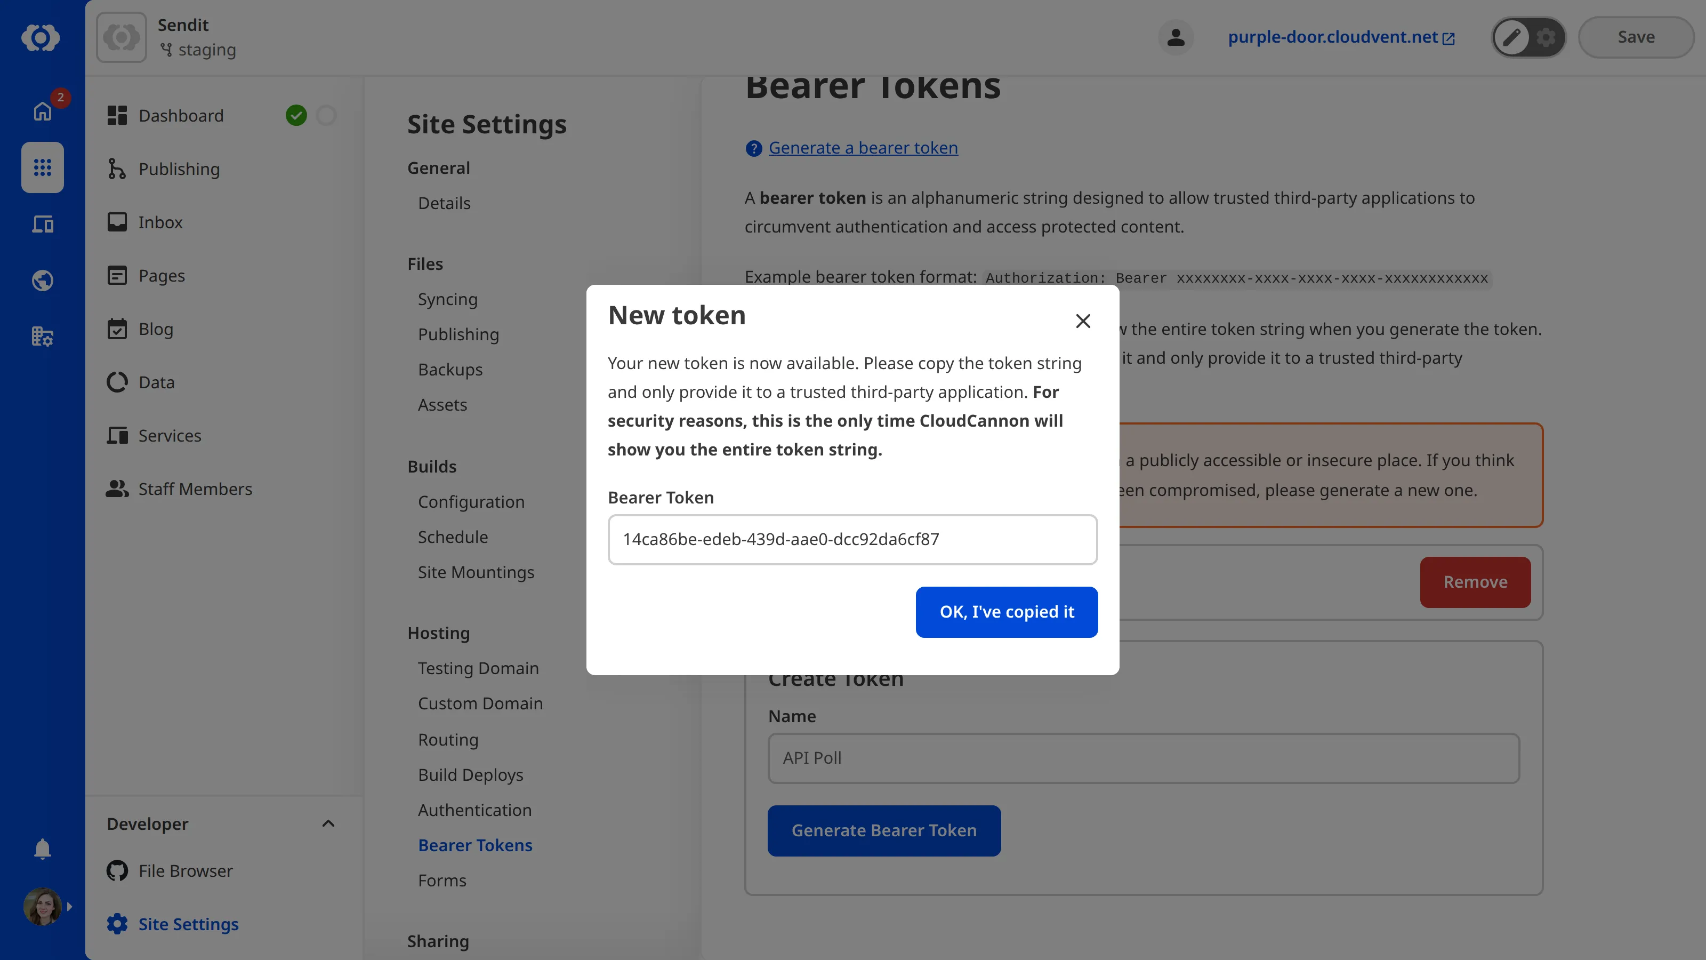Open the Dashboard home icon with notification badge

pos(42,110)
